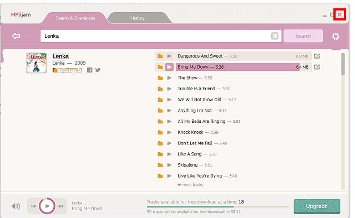Open settings via gear icon
The image size is (355, 218).
(x=336, y=36)
